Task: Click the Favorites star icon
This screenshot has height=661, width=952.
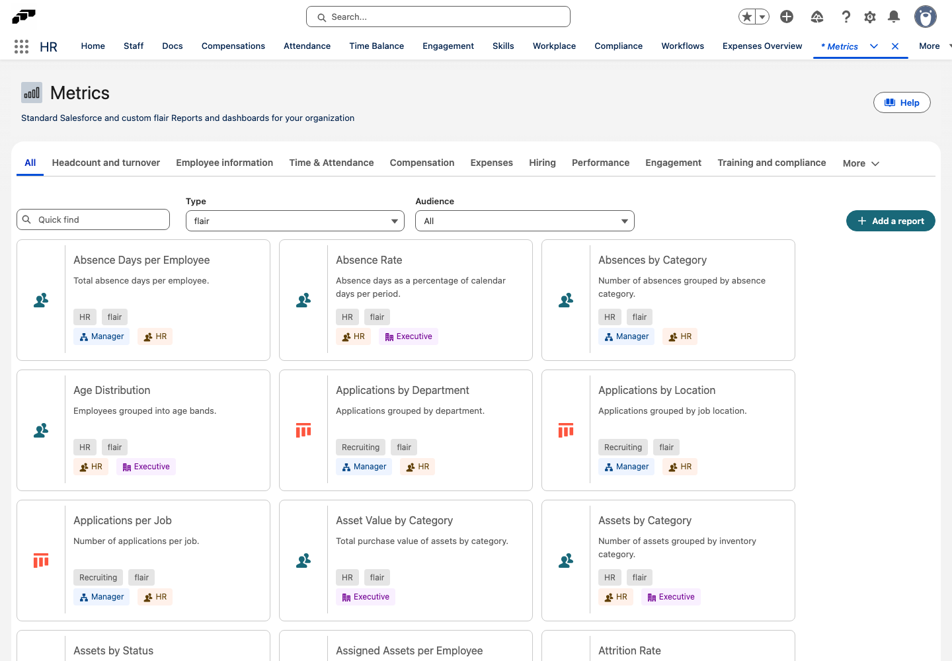Action: point(747,17)
